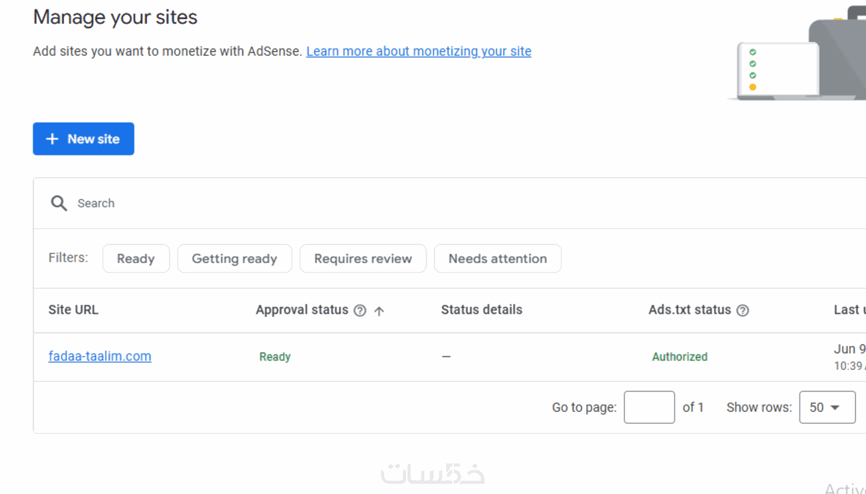Enable the Needs attention filter
The image size is (866, 494).
[497, 259]
